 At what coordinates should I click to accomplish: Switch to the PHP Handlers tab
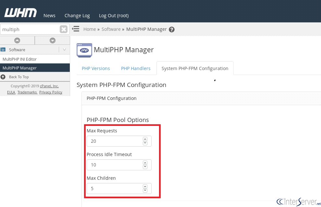coord(136,68)
